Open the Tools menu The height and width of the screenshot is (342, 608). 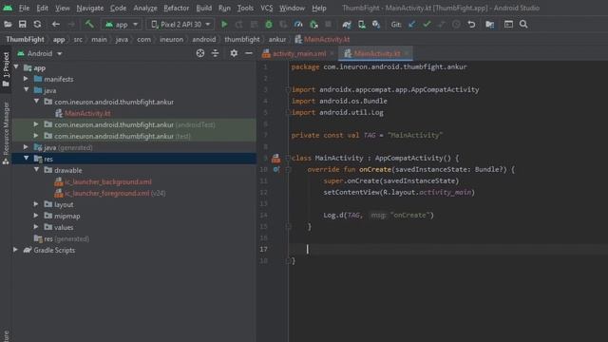pos(245,9)
